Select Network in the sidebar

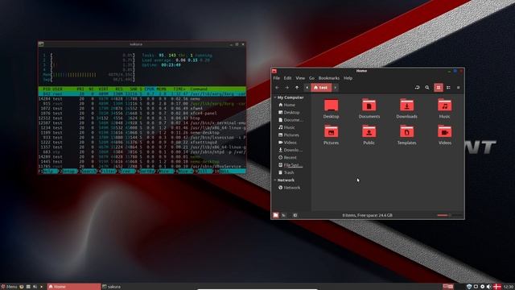tap(290, 188)
